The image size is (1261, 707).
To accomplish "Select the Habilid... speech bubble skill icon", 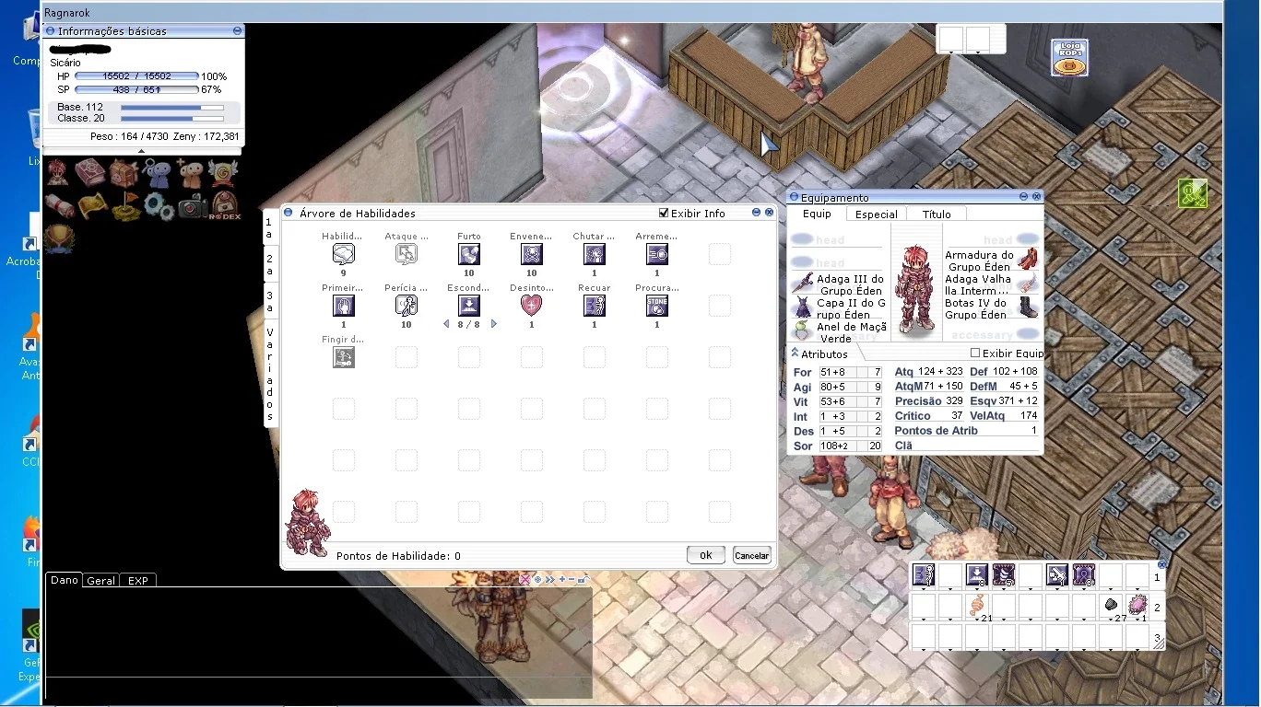I will click(x=344, y=254).
